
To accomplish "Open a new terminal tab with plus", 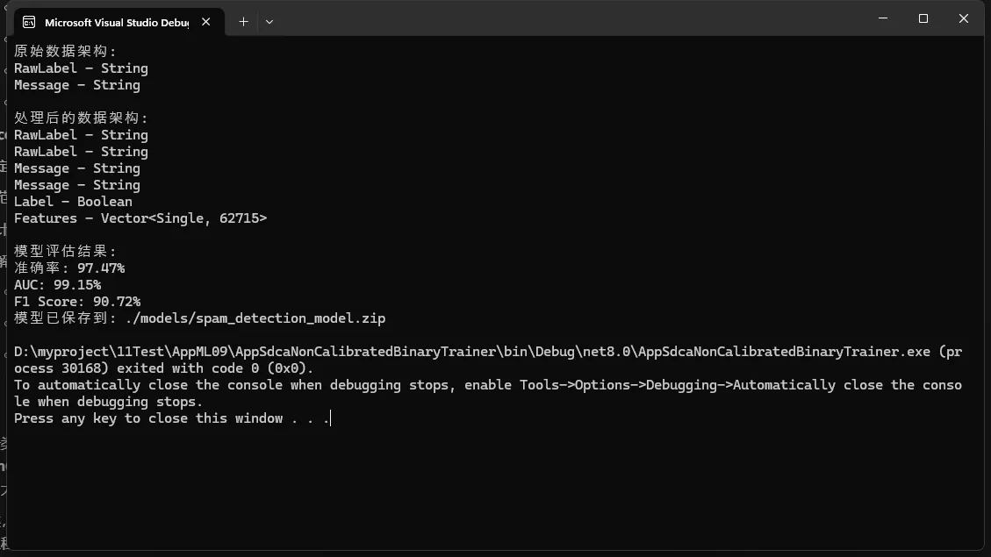I will pos(243,22).
